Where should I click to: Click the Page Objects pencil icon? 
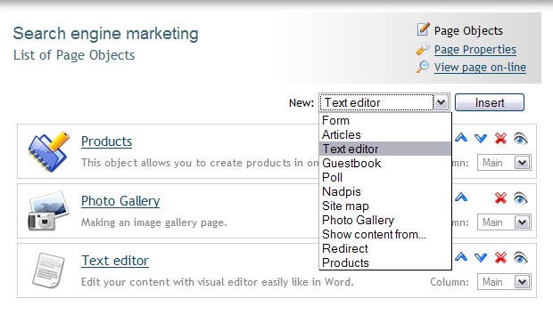pos(423,29)
